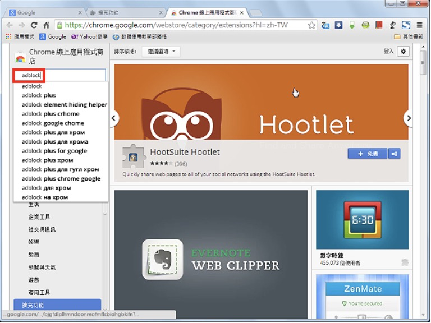Screen dimensions: 431x323
Task: Choose the 'adblock' suggestion
Action: [x=61, y=86]
